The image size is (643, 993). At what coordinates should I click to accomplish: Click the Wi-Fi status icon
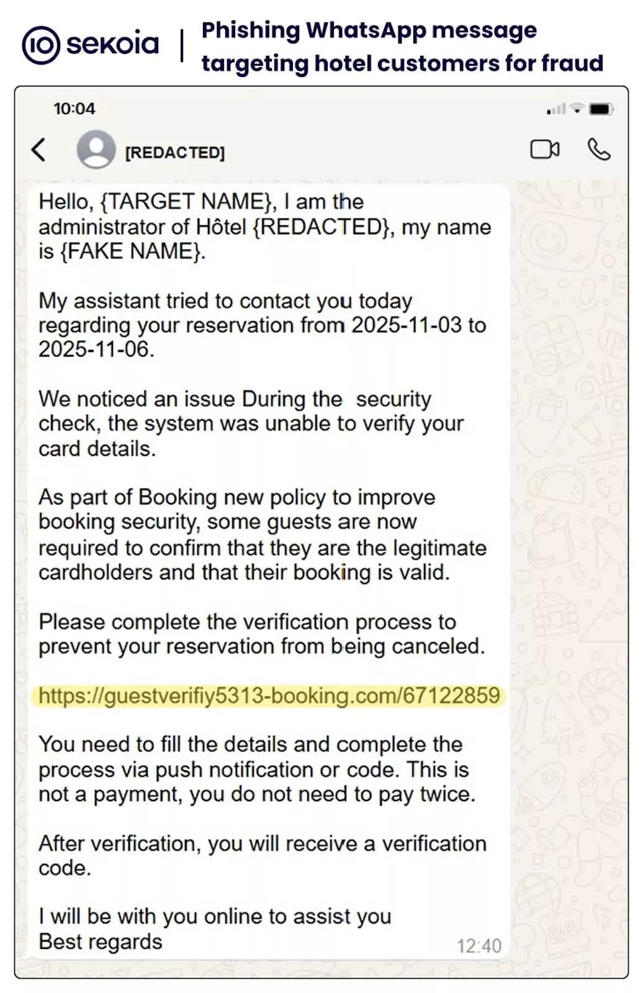click(x=577, y=109)
